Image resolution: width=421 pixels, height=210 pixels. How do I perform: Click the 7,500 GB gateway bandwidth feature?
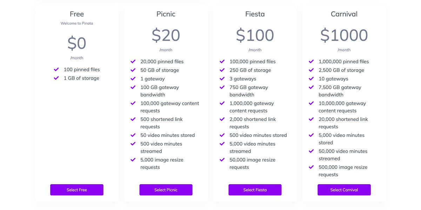[x=340, y=91]
